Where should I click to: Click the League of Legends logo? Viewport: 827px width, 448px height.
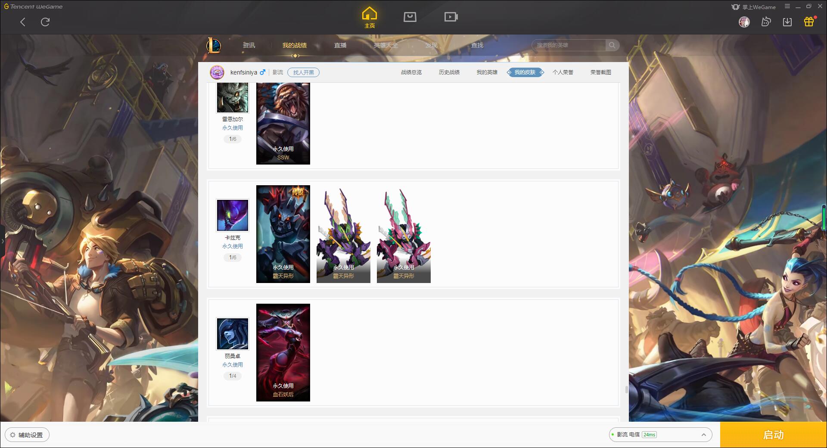tap(214, 45)
